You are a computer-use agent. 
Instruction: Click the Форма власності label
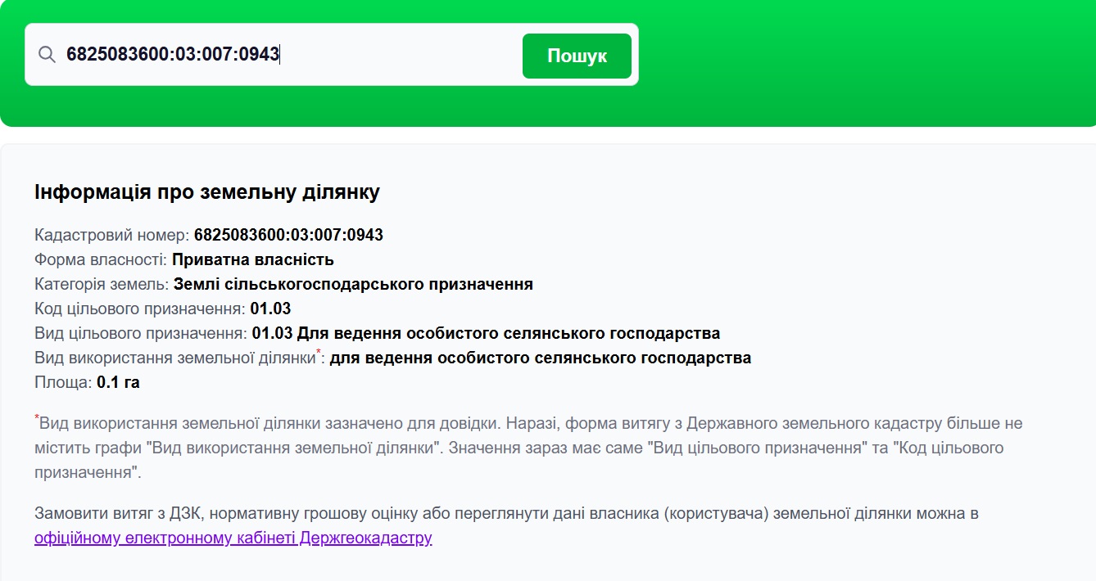point(101,260)
